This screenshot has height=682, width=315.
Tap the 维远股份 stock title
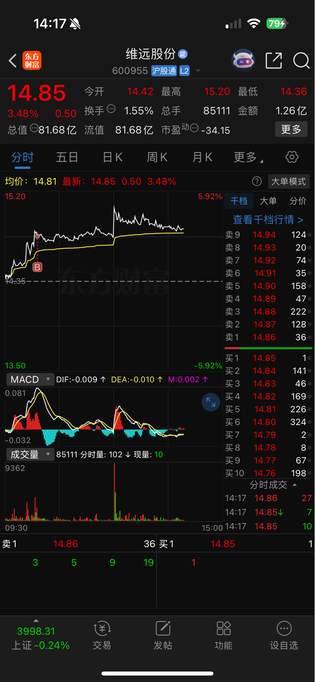click(151, 54)
